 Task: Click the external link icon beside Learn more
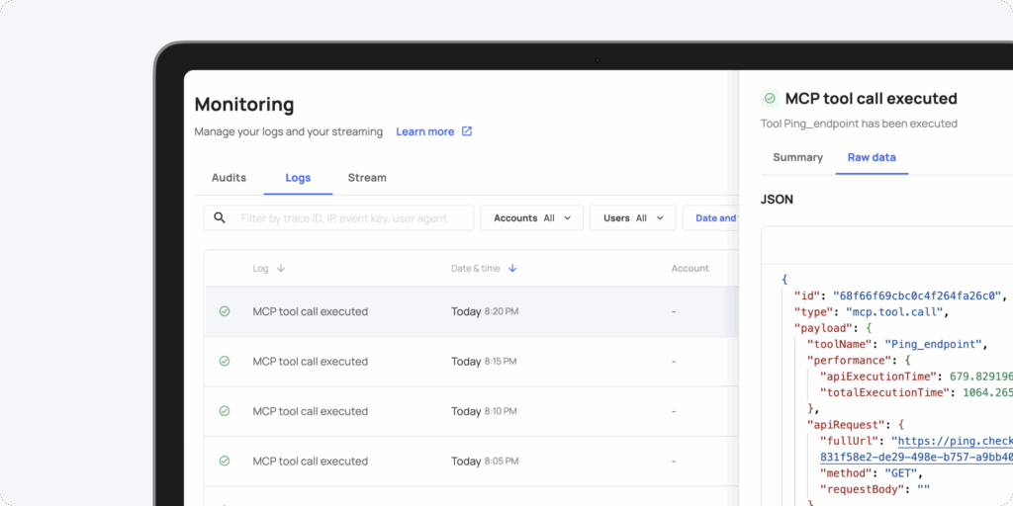point(467,131)
